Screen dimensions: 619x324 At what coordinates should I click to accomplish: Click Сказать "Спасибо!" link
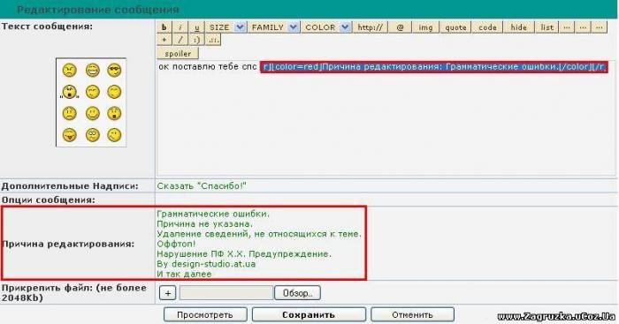pos(202,185)
